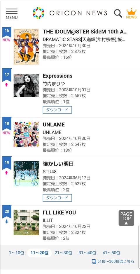Open the UNLAME album cover image
Image resolution: width=140 pixels, height=274 pixels.
(x=26, y=134)
